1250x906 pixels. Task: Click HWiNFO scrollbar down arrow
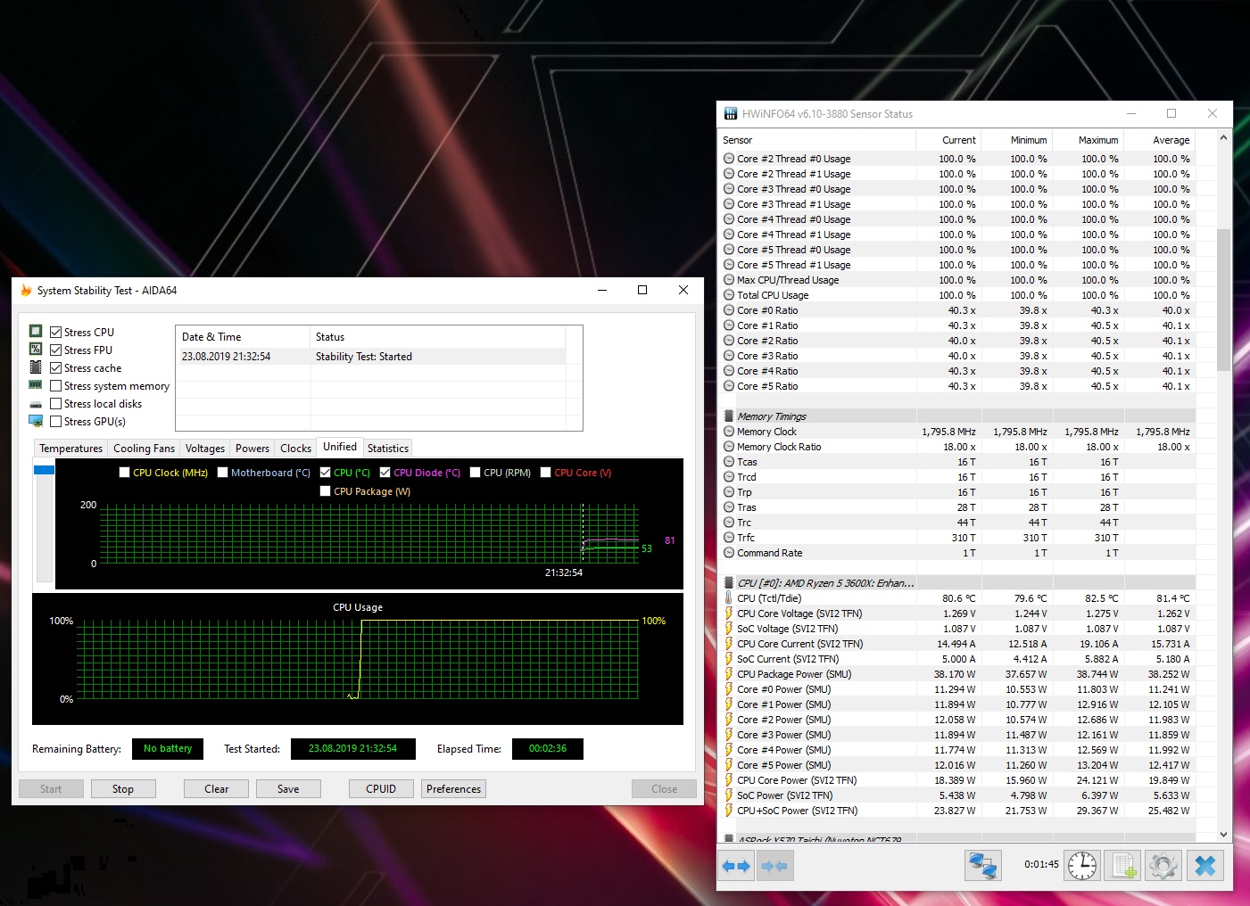[x=1223, y=835]
